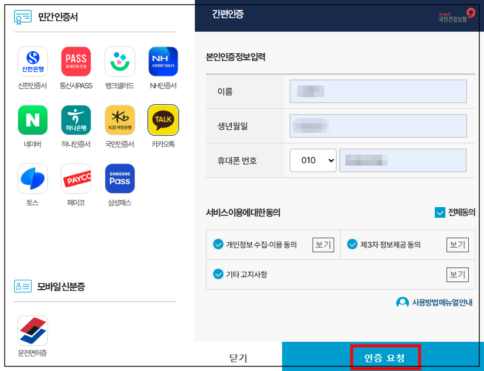Open the 010 phone prefix dropdown

[x=313, y=160]
